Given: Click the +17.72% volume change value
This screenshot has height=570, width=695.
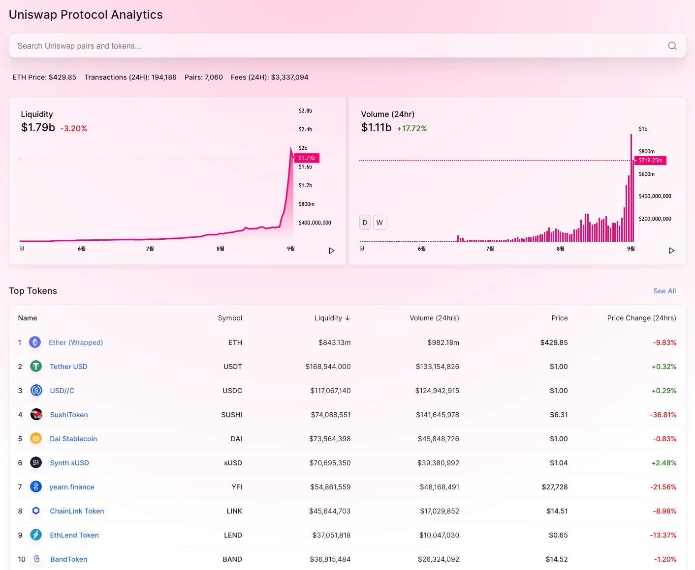Looking at the screenshot, I should (x=412, y=129).
